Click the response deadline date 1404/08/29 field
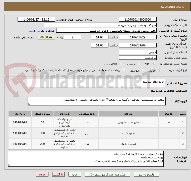Viewport: 191px width, 181px height. 138,37
